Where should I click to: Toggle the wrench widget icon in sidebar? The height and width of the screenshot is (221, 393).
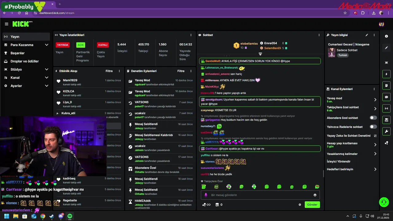pyautogui.click(x=386, y=131)
